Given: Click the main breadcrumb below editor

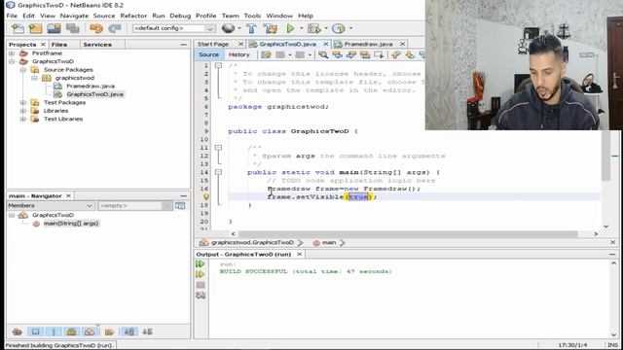Looking at the screenshot, I should (x=329, y=242).
